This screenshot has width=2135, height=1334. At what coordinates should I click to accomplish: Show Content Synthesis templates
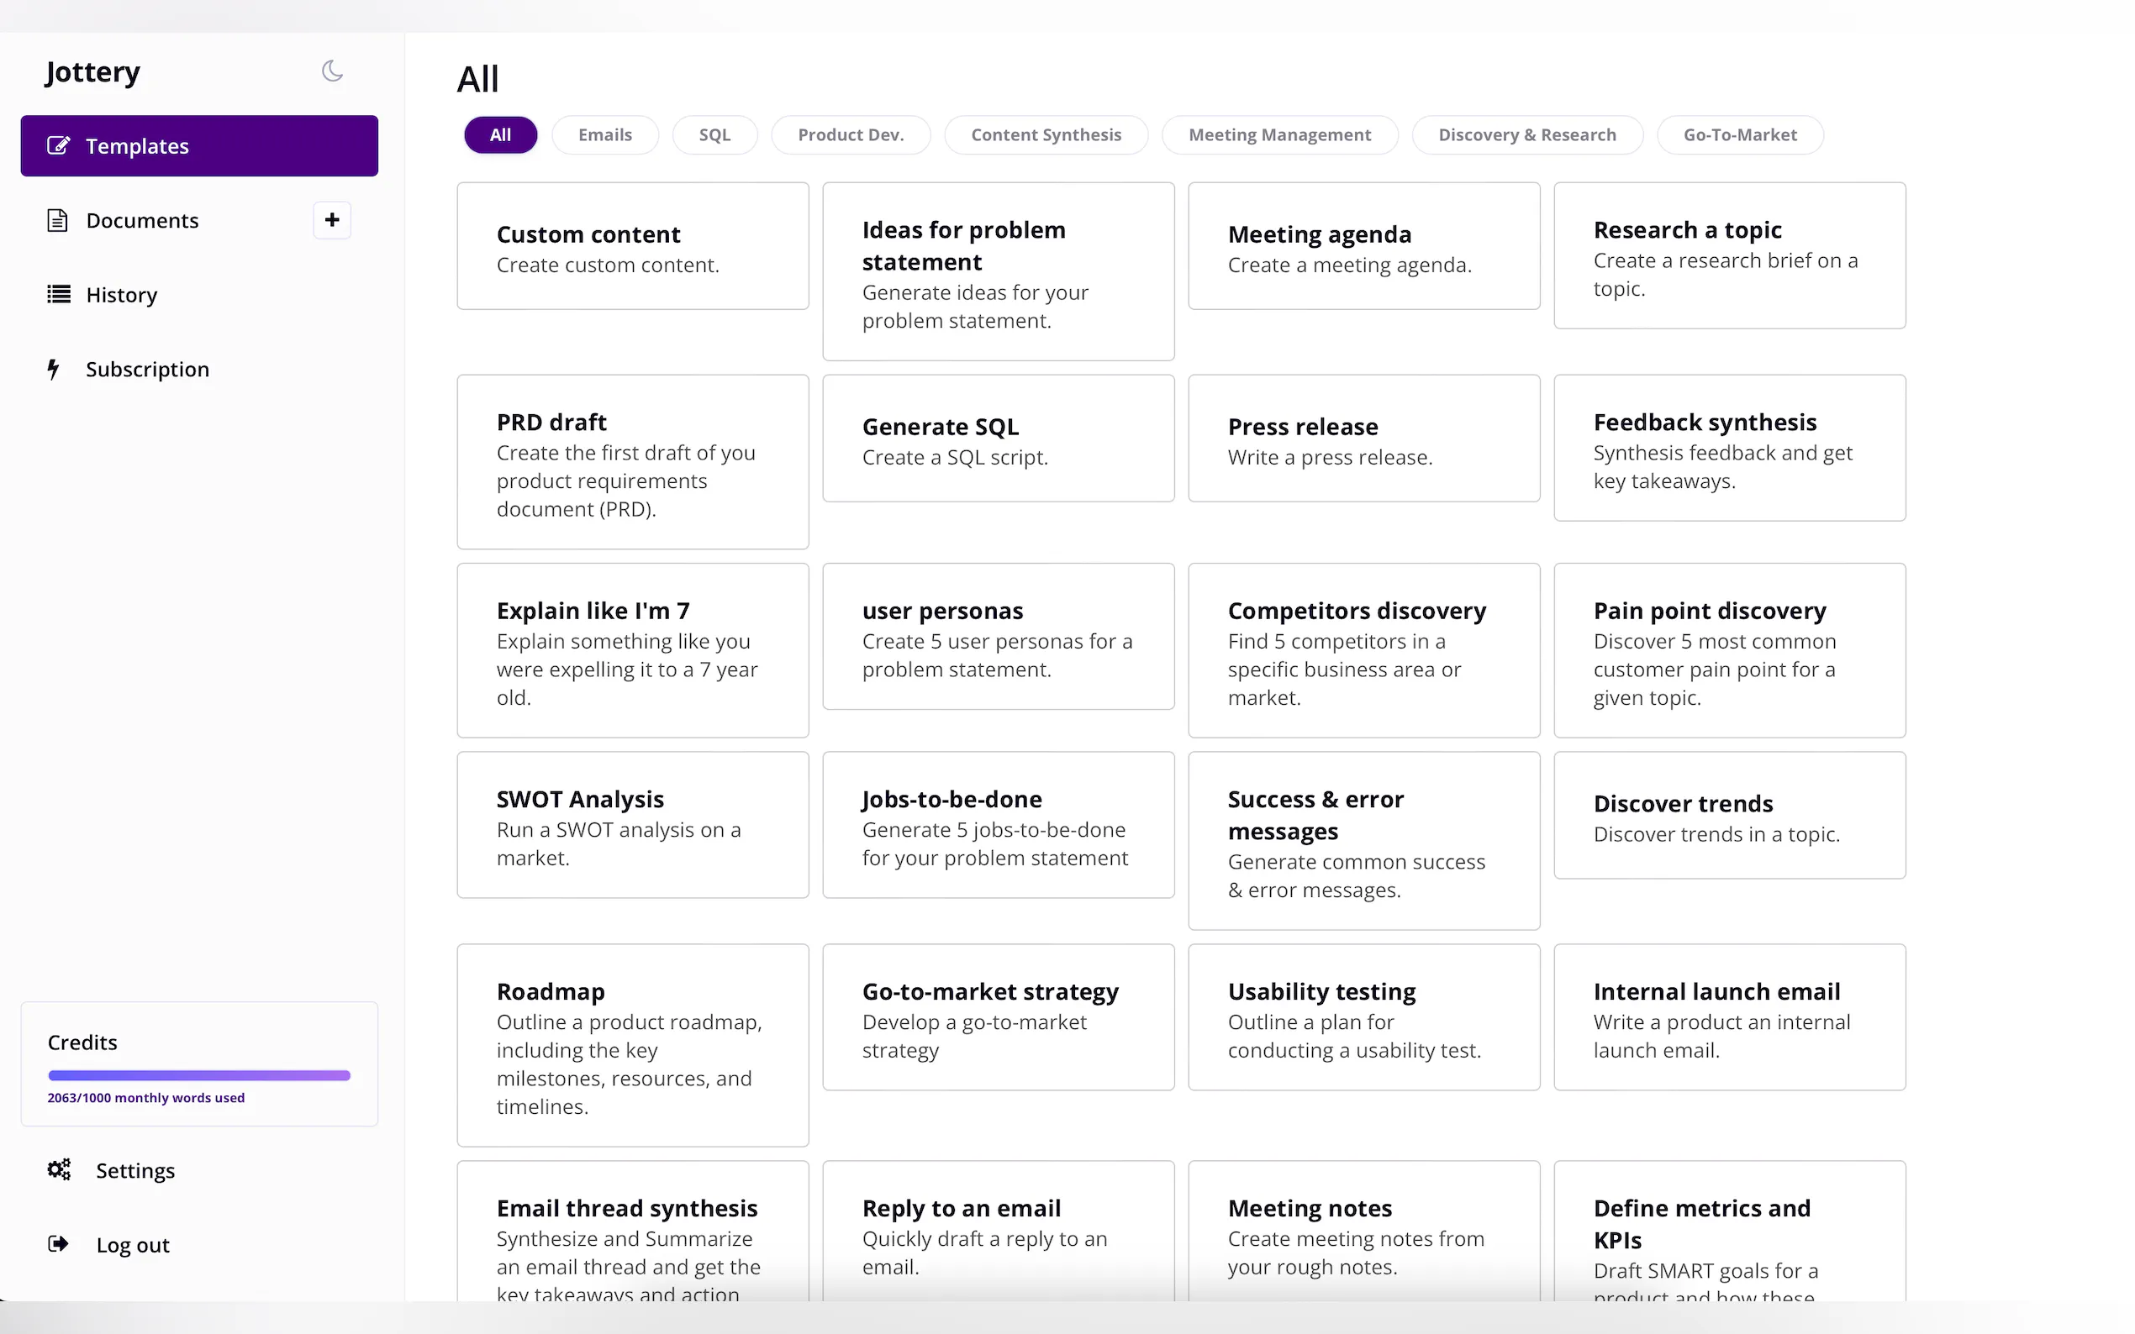(1046, 135)
